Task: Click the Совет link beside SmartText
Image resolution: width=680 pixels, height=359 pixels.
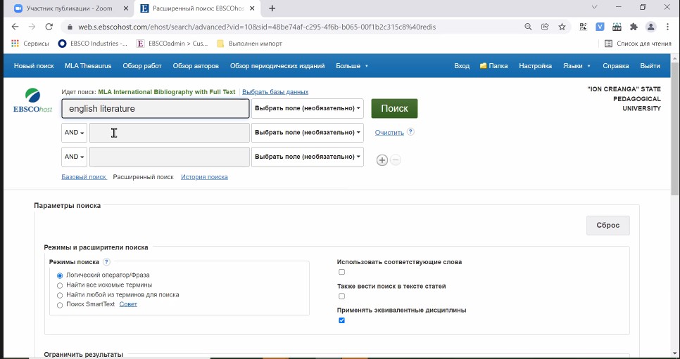Action: click(x=128, y=304)
